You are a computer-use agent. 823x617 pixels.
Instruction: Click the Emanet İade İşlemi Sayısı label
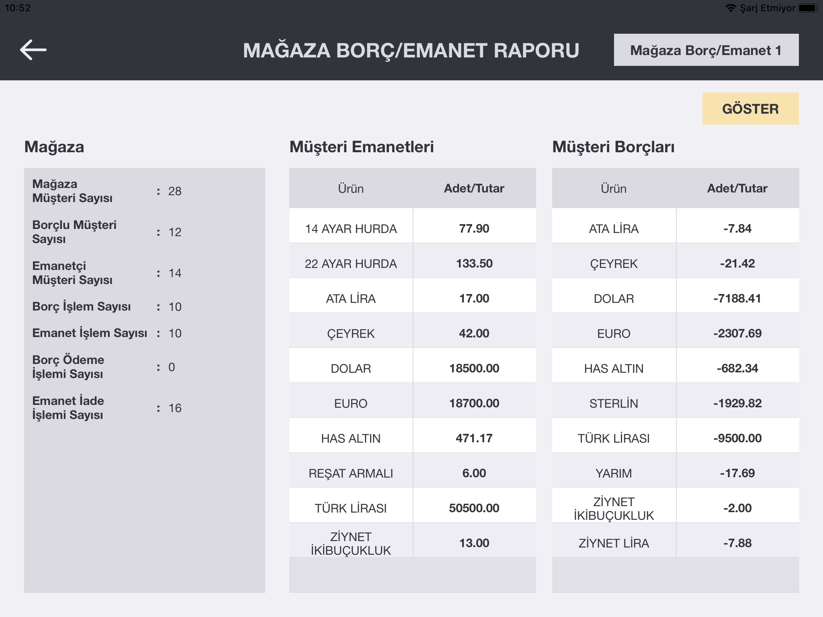68,408
